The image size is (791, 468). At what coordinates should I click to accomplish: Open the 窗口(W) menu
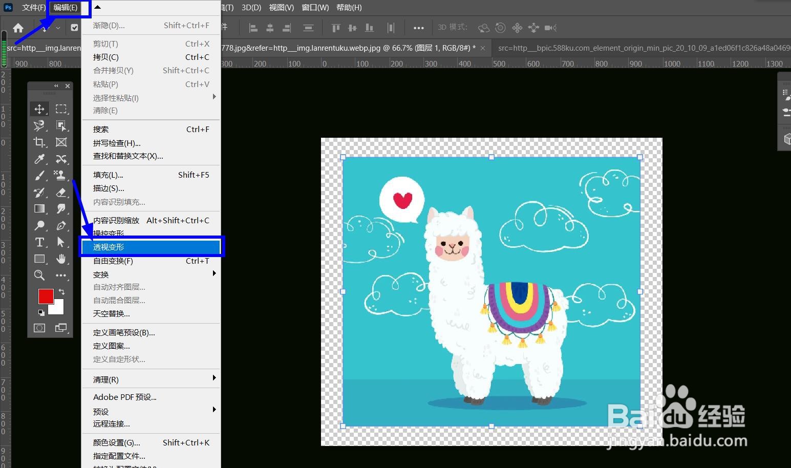(315, 7)
